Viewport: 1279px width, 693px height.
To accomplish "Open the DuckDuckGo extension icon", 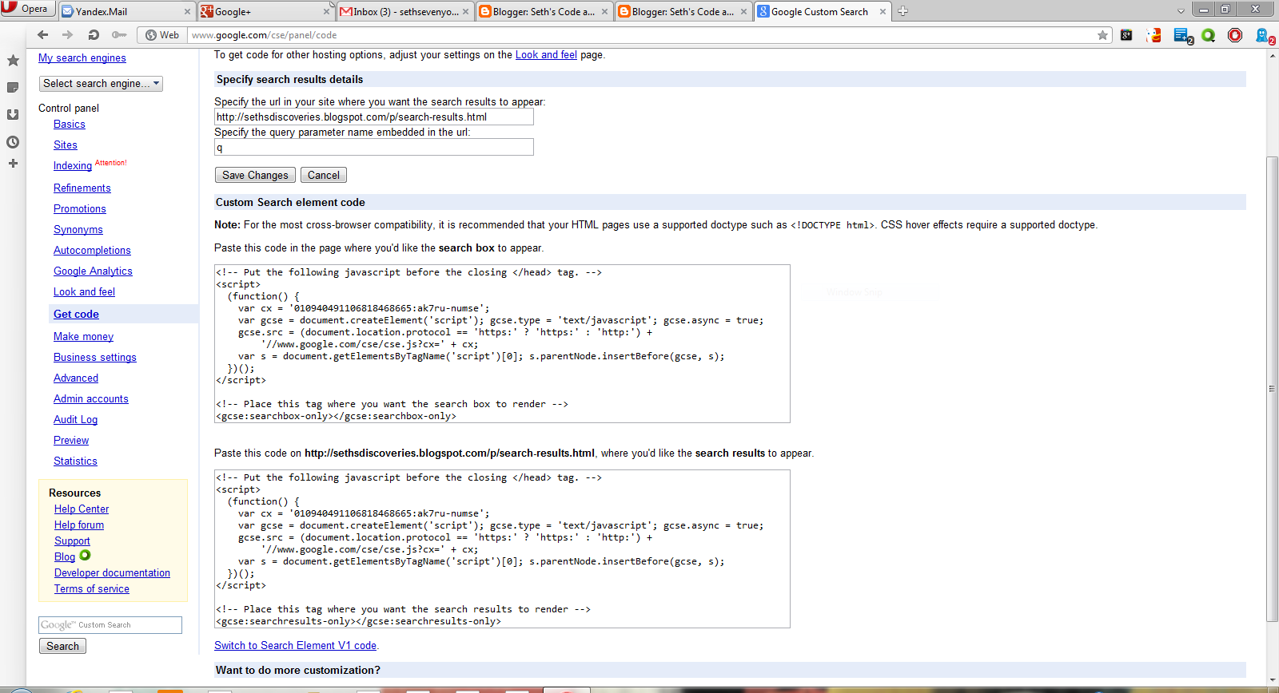I will (x=1153, y=35).
